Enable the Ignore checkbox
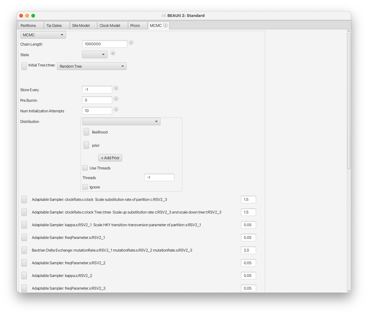This screenshot has height=315, width=368. 85,187
